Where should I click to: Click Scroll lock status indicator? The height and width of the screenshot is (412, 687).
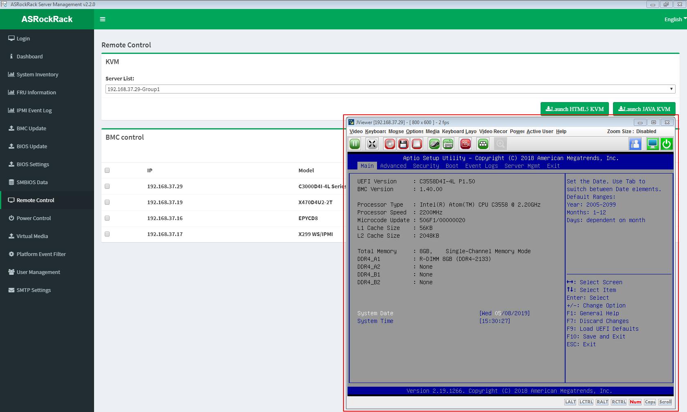tap(665, 402)
